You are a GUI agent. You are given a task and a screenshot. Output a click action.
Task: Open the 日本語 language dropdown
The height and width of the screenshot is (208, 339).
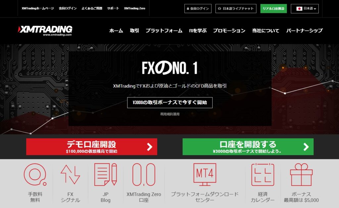(x=305, y=9)
